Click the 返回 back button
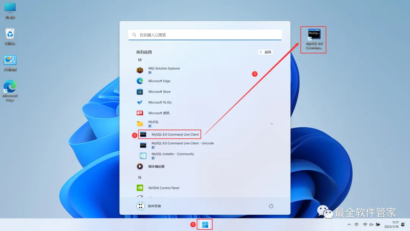Viewport: 410px width, 231px height. point(265,52)
